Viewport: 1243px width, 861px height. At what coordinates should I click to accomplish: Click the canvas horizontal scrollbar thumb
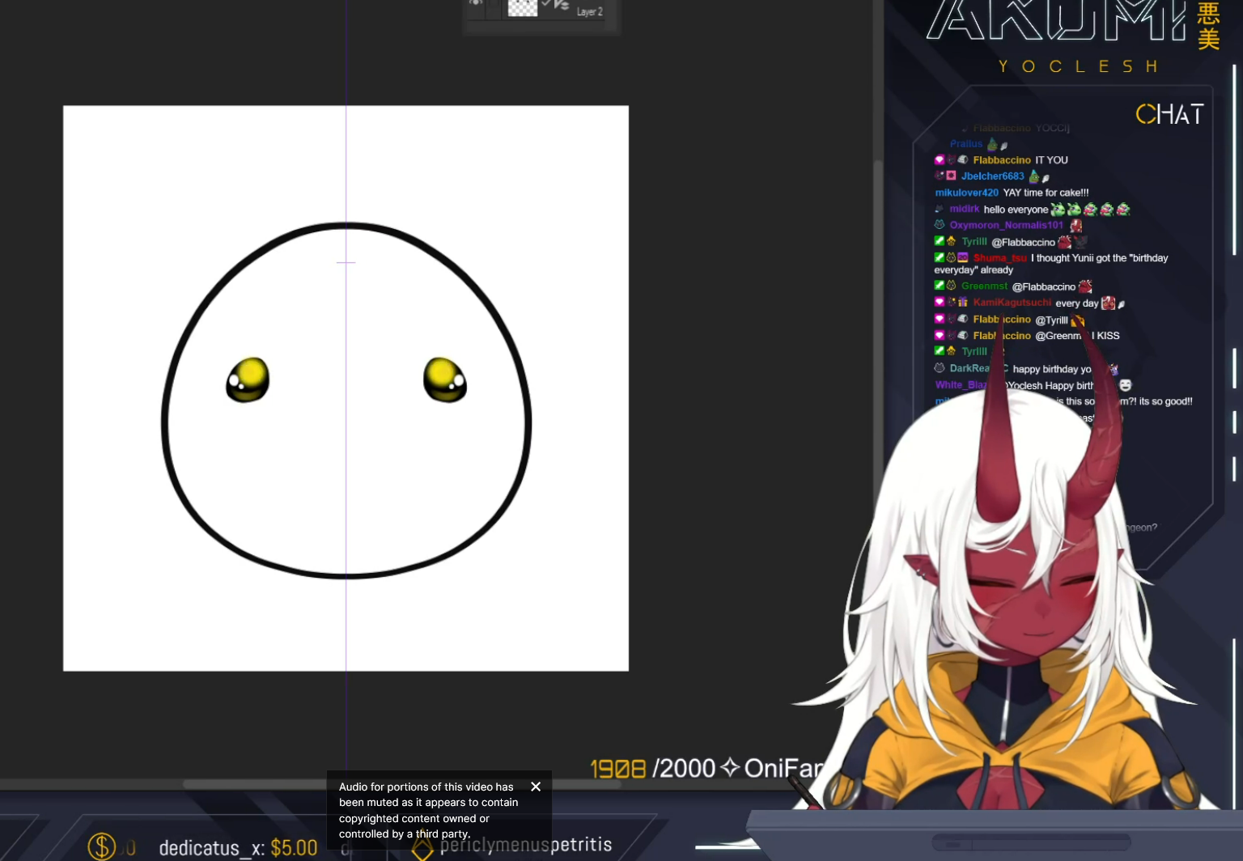[x=401, y=784]
